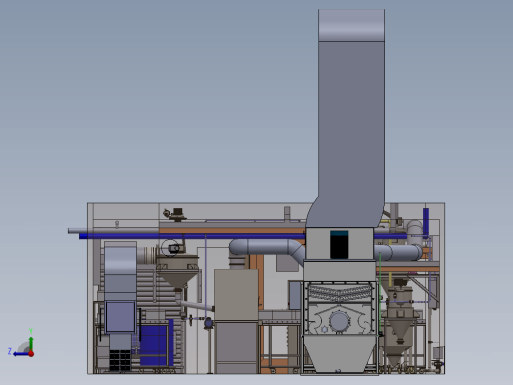Select the large grey bottom discharge hopper
513x385 pixels.
[x=339, y=354]
